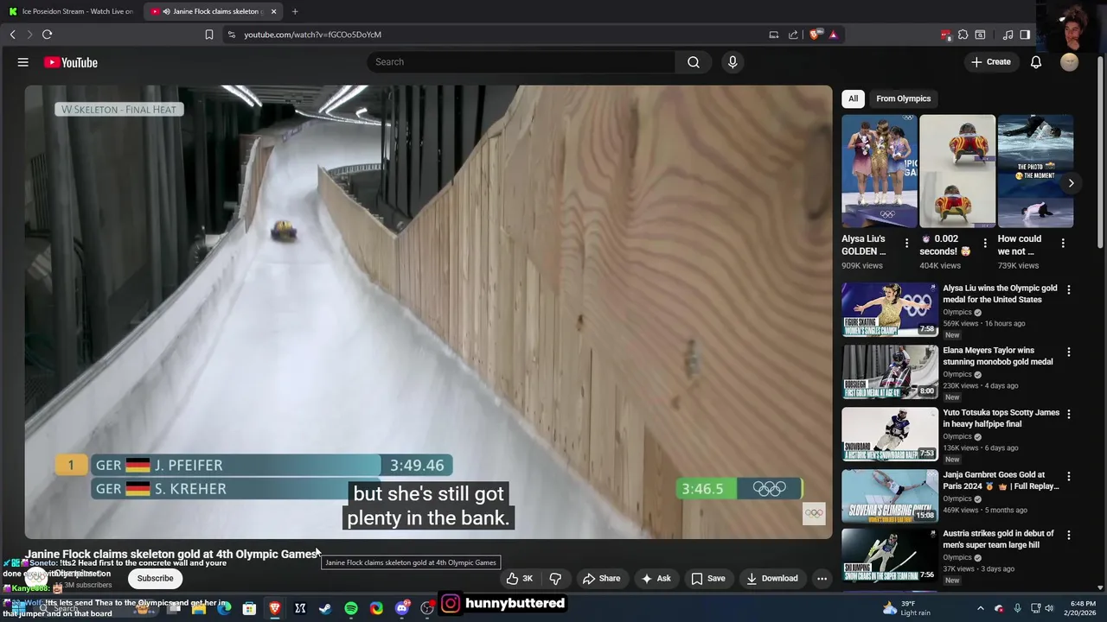Select the All filter chip
Image resolution: width=1107 pixels, height=622 pixels.
(x=853, y=98)
